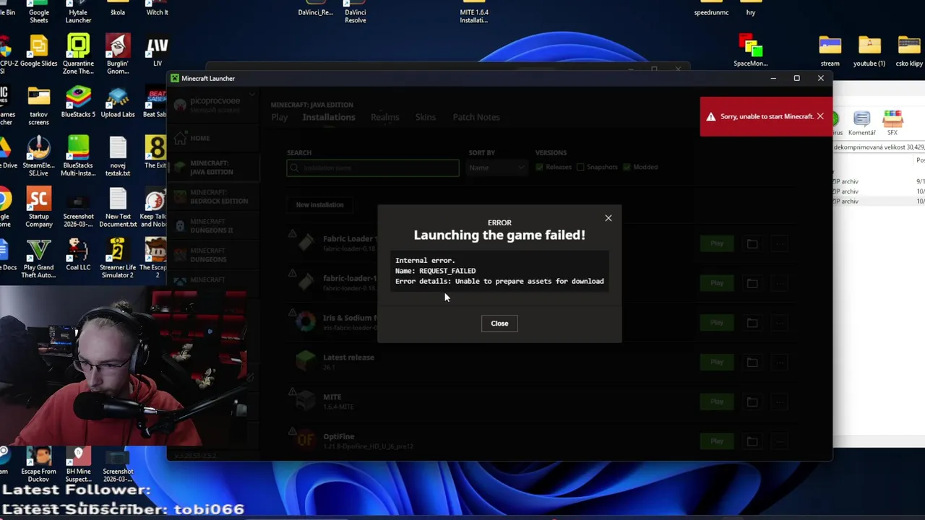Click Play for the Latest release installation
The width and height of the screenshot is (925, 520).
coord(717,362)
